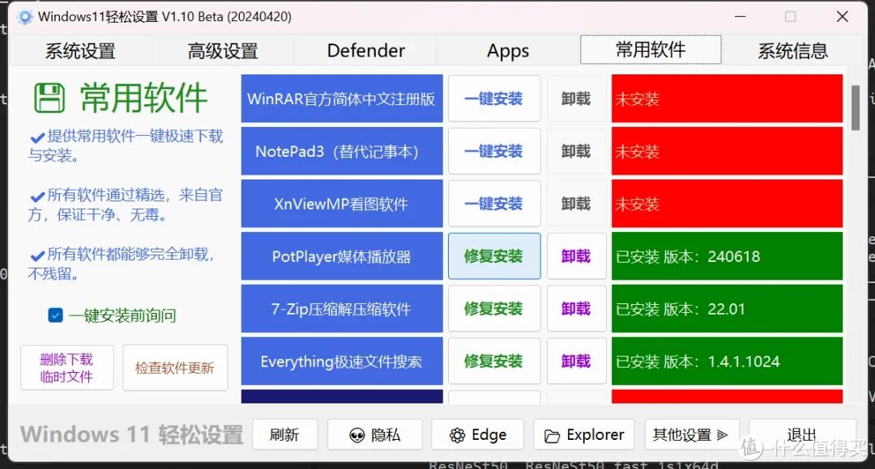The height and width of the screenshot is (469, 875).
Task: Select the Apps tab
Action: tap(508, 51)
